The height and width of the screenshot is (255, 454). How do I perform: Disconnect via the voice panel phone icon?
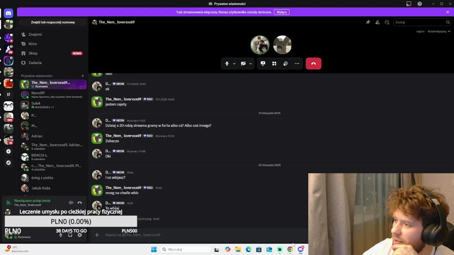click(80, 203)
